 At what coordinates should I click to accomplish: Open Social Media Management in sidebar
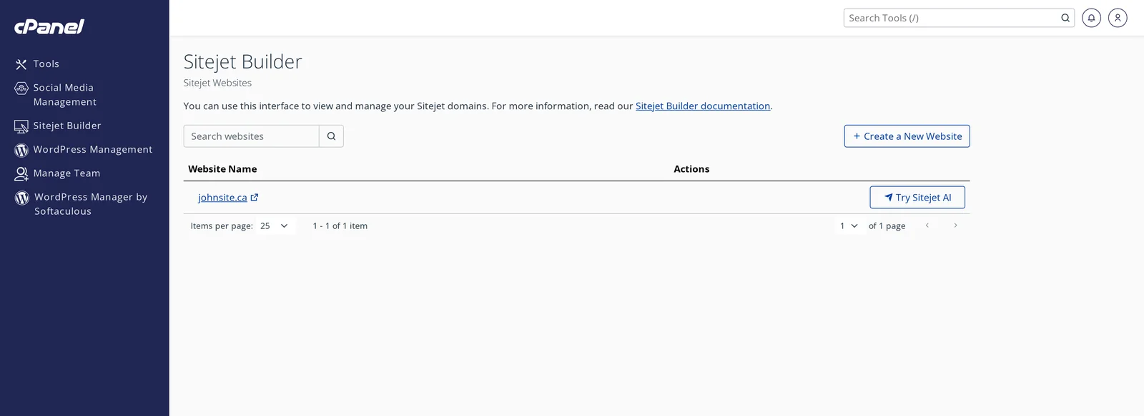pyautogui.click(x=64, y=95)
